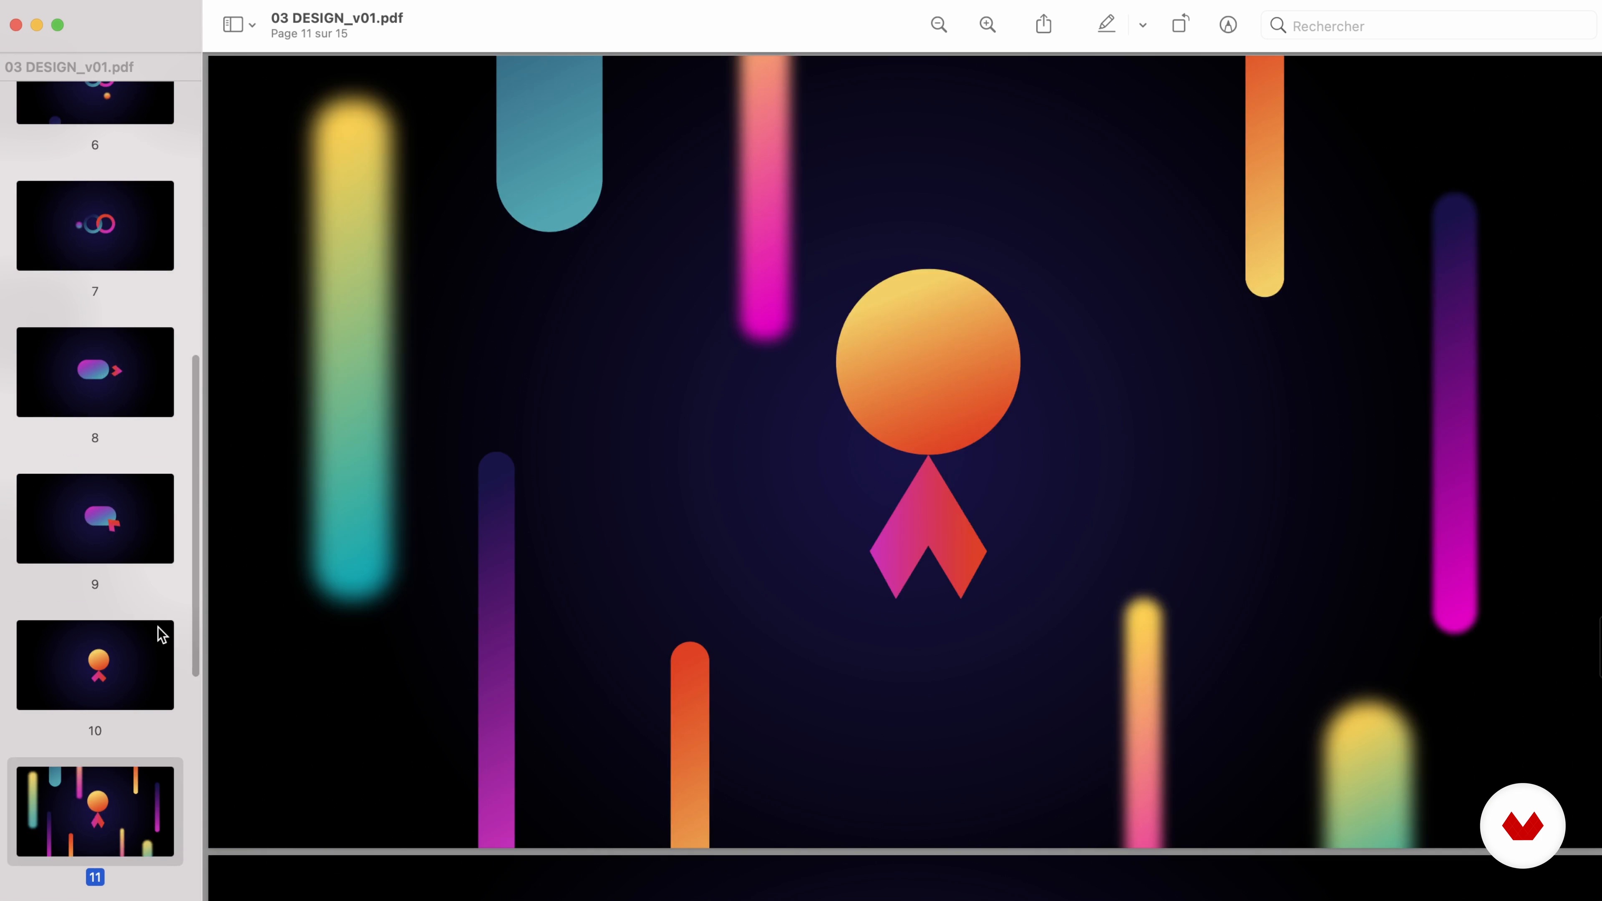The image size is (1602, 901).
Task: Click the red logo badge at bottom right
Action: 1522,826
